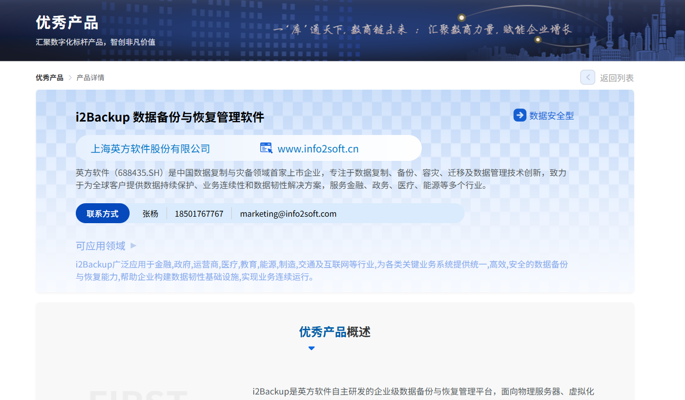Image resolution: width=685 pixels, height=400 pixels.
Task: Click the banner title 优秀产品
Action: tap(67, 22)
